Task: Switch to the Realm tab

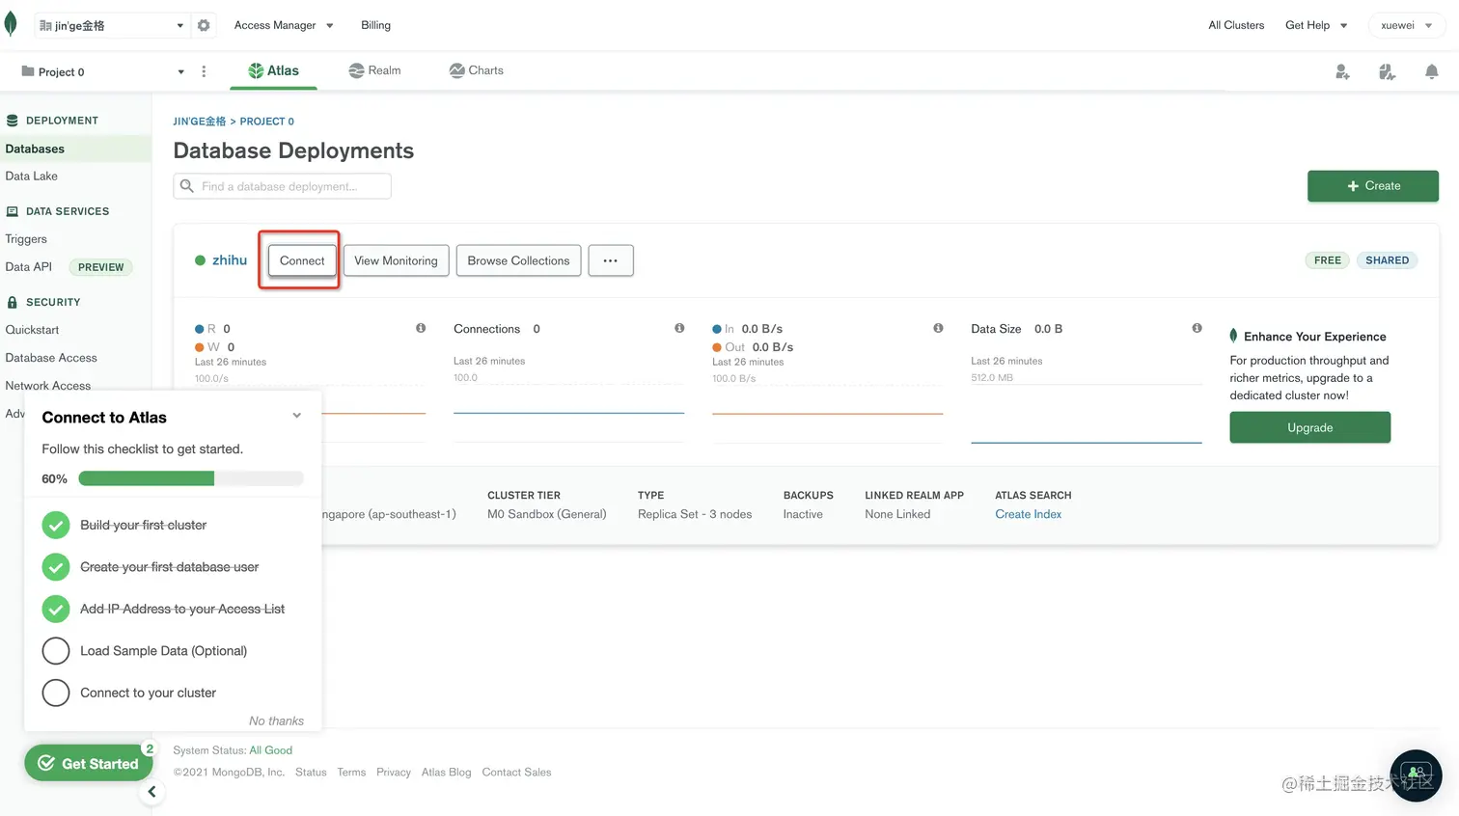Action: click(374, 70)
